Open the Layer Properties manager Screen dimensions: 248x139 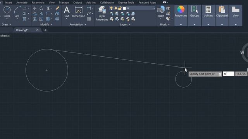pyautogui.click(x=102, y=14)
